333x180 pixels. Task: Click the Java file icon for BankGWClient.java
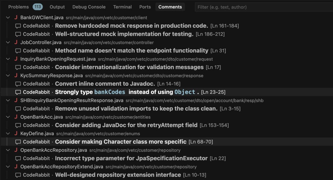pos(16,18)
